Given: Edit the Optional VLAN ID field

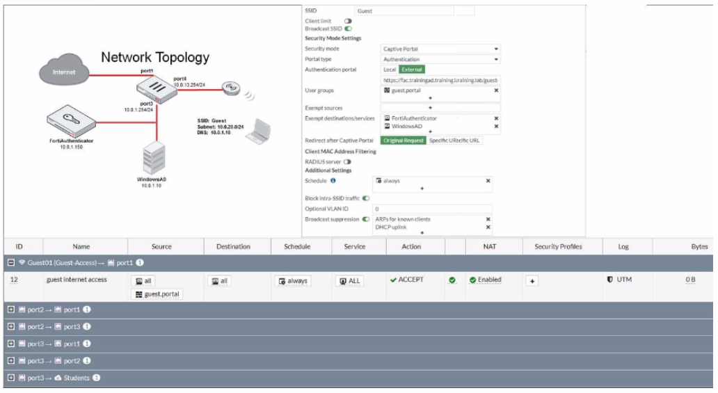Looking at the screenshot, I should point(432,209).
